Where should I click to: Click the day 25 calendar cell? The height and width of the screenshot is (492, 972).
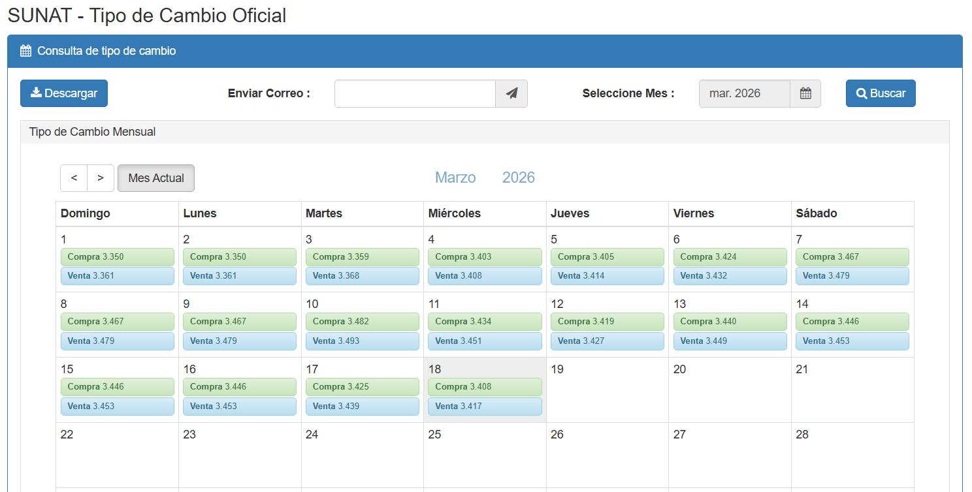point(485,457)
